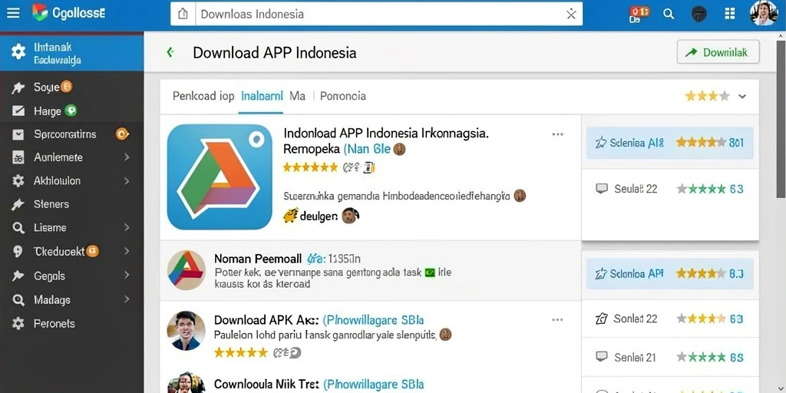Click the location icon beside Tckeducekt
The image size is (786, 393).
(x=18, y=251)
